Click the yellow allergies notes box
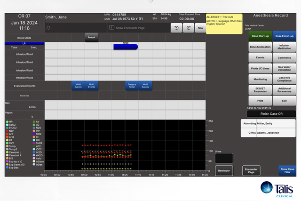301x201 pixels. click(x=224, y=24)
